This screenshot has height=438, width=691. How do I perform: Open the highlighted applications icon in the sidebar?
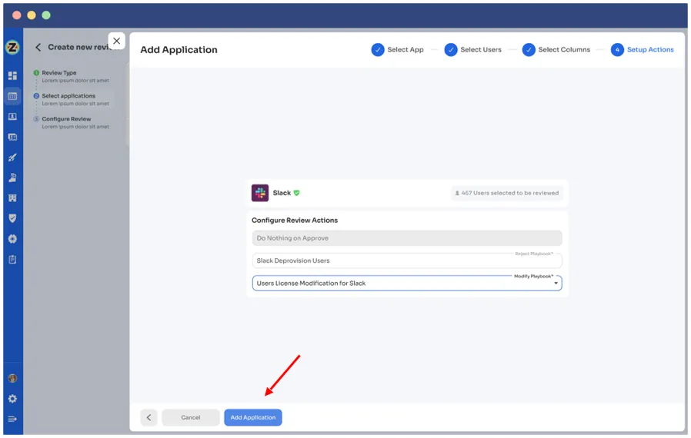[12, 96]
